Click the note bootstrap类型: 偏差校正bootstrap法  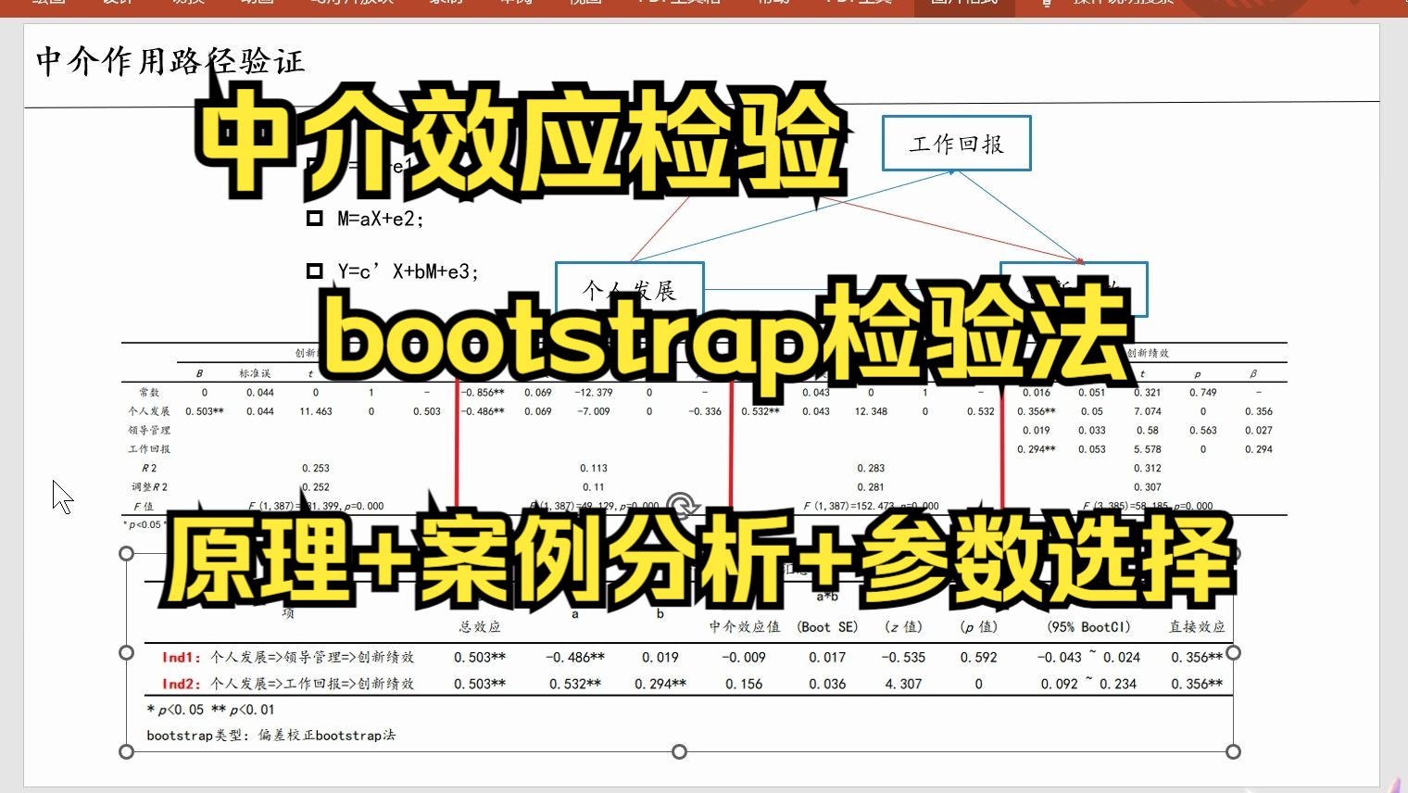coord(271,736)
